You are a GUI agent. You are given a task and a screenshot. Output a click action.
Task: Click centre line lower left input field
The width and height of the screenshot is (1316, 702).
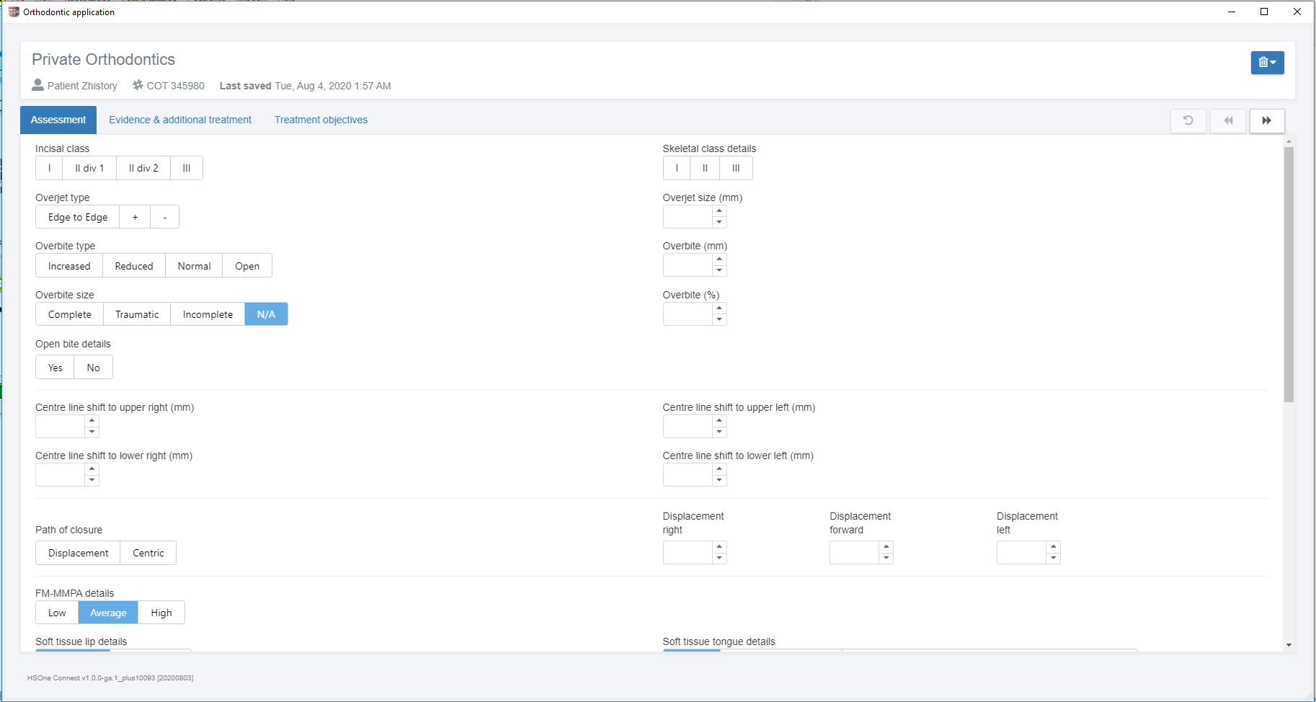(688, 475)
